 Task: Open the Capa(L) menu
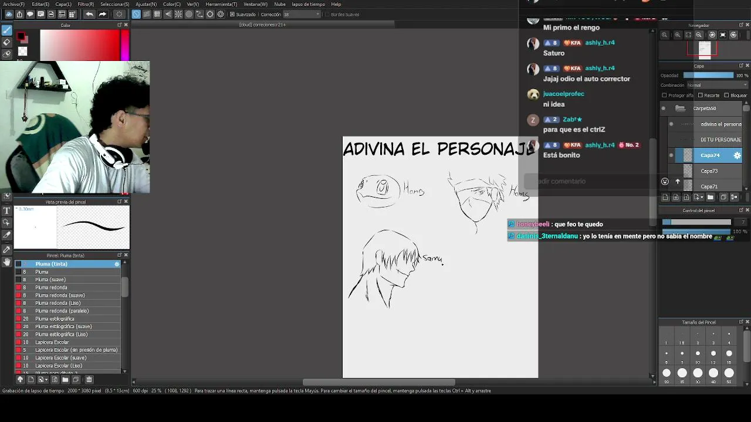(63, 4)
